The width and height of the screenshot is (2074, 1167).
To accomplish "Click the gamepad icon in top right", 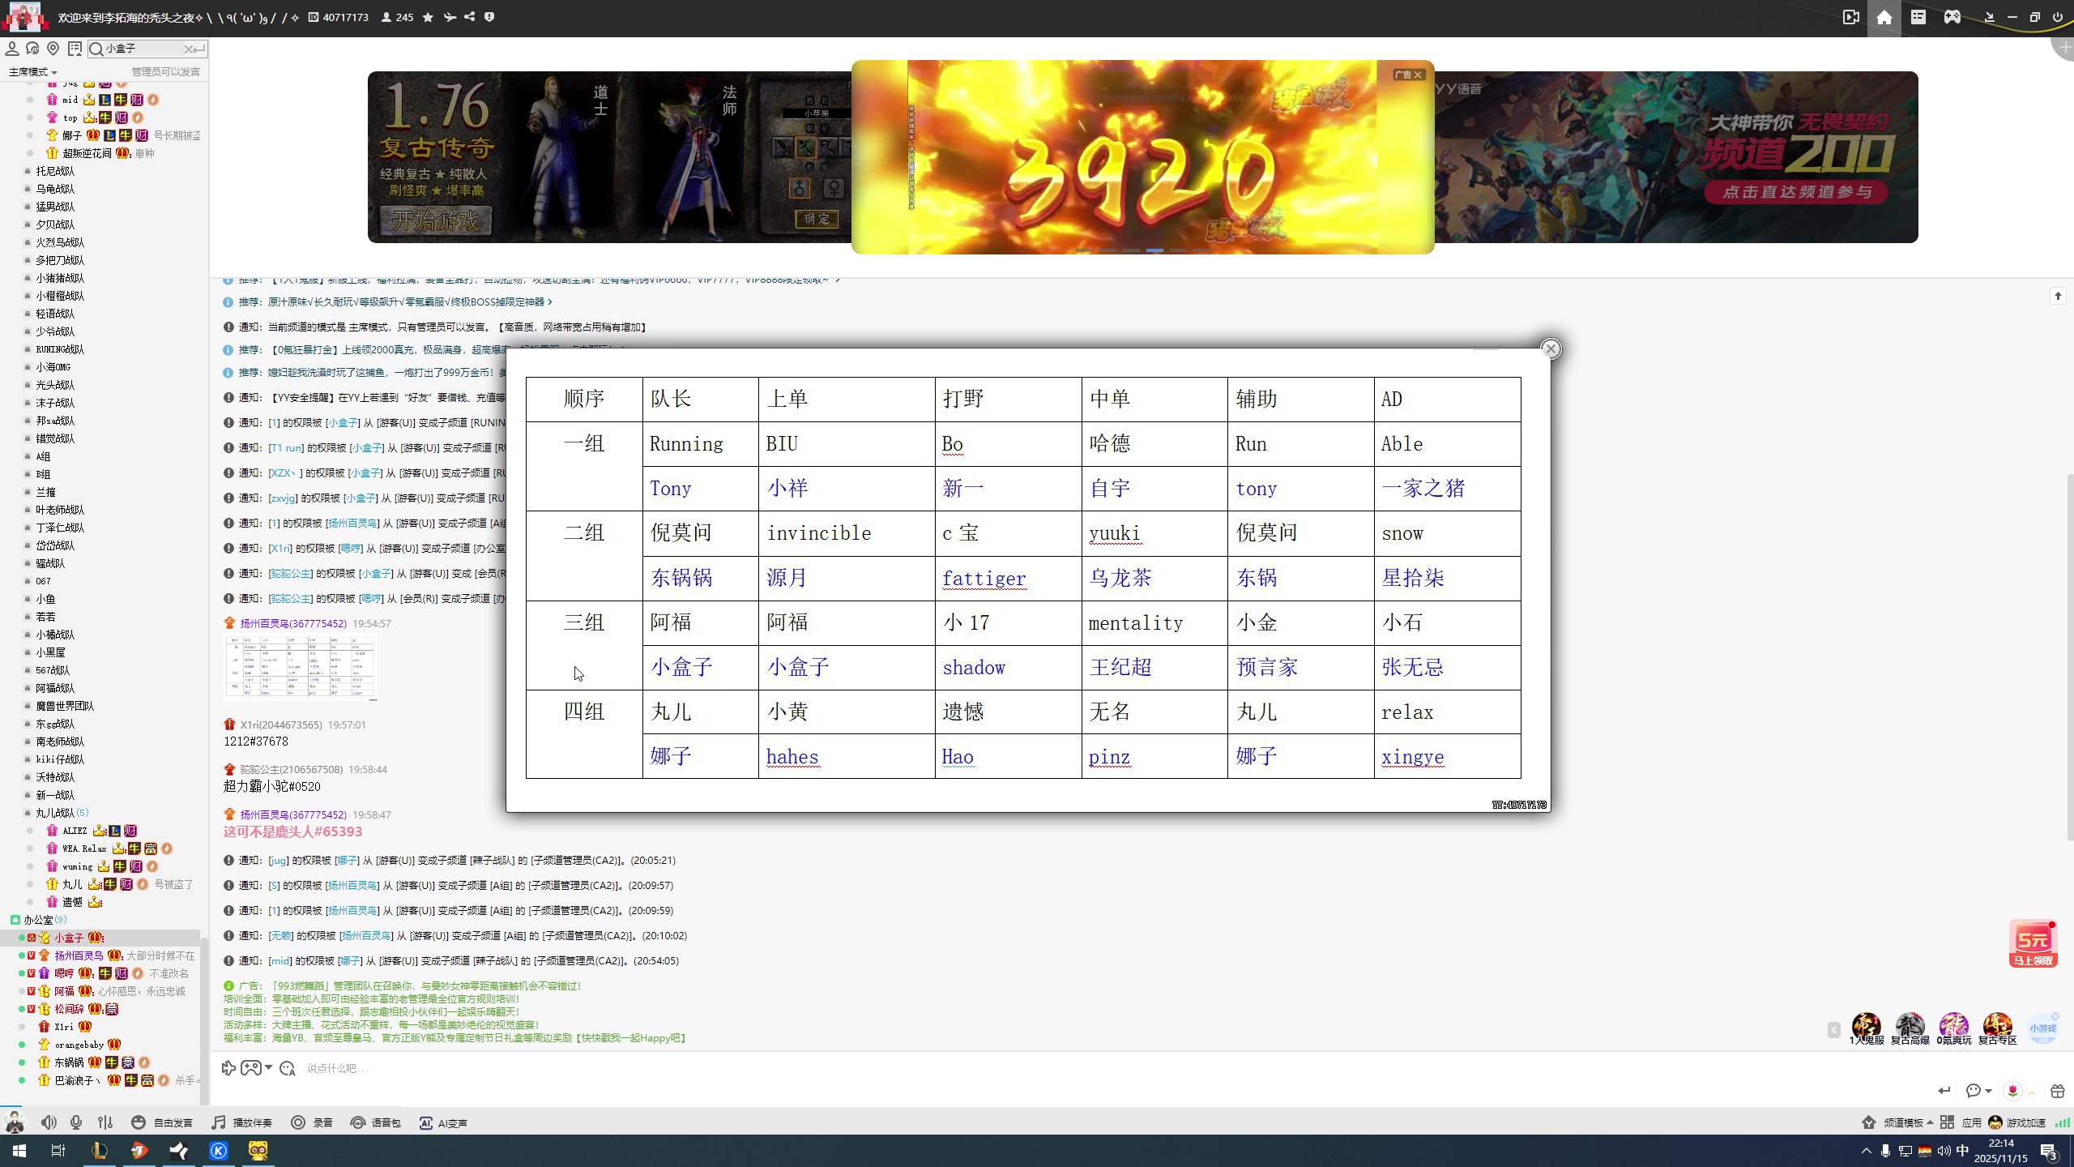I will pyautogui.click(x=1952, y=17).
